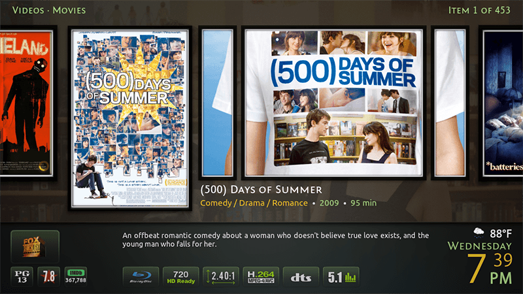Click the 5.1 audio channels icon

341,276
